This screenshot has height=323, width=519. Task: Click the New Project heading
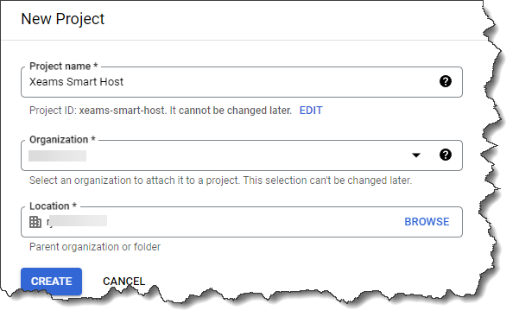(62, 19)
